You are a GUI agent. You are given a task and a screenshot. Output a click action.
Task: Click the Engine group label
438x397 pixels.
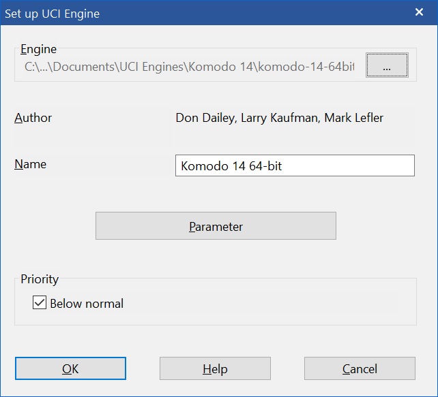(39, 49)
